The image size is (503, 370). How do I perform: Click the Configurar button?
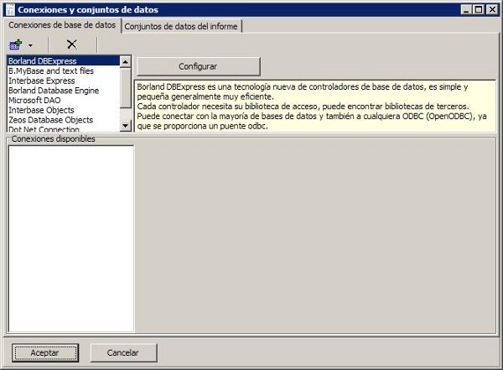pos(198,66)
